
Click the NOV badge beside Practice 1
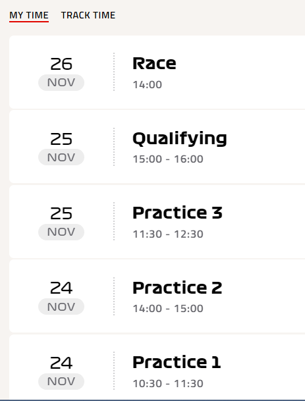[x=61, y=381]
